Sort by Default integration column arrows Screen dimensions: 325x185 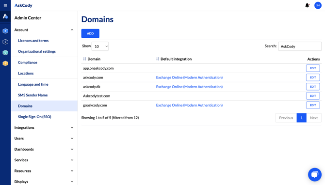[x=158, y=59]
